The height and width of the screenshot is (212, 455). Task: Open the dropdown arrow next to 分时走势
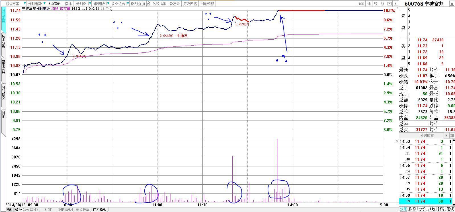[x=44, y=4]
